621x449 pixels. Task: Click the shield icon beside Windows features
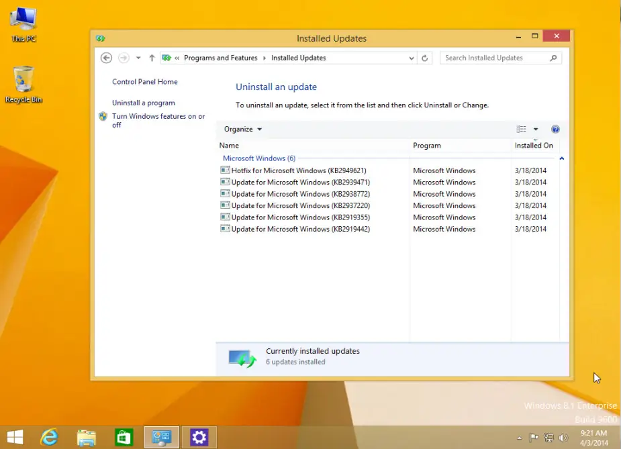point(103,116)
